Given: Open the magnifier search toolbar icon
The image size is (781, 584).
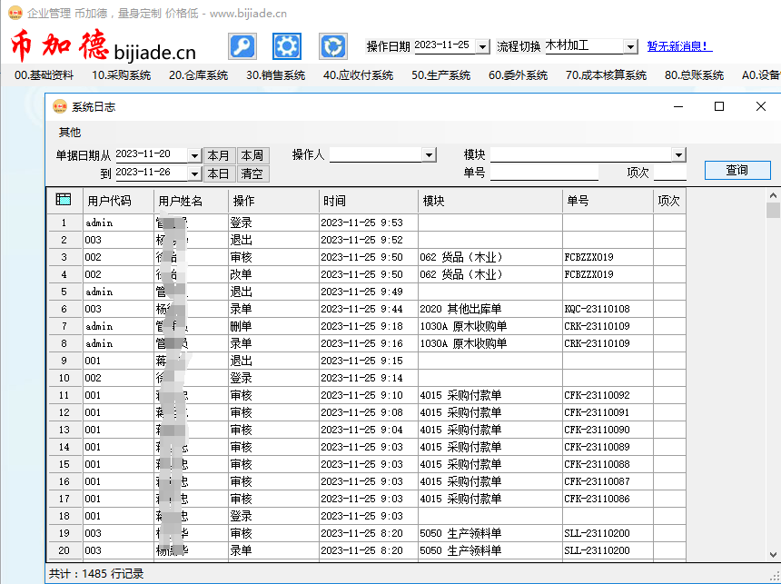Looking at the screenshot, I should pos(242,45).
